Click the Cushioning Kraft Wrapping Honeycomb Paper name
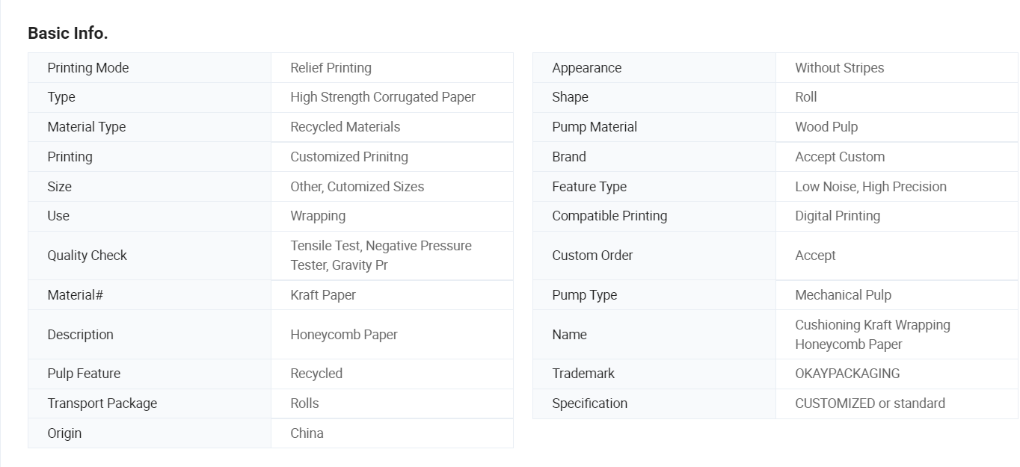The height and width of the screenshot is (467, 1020). coord(873,335)
